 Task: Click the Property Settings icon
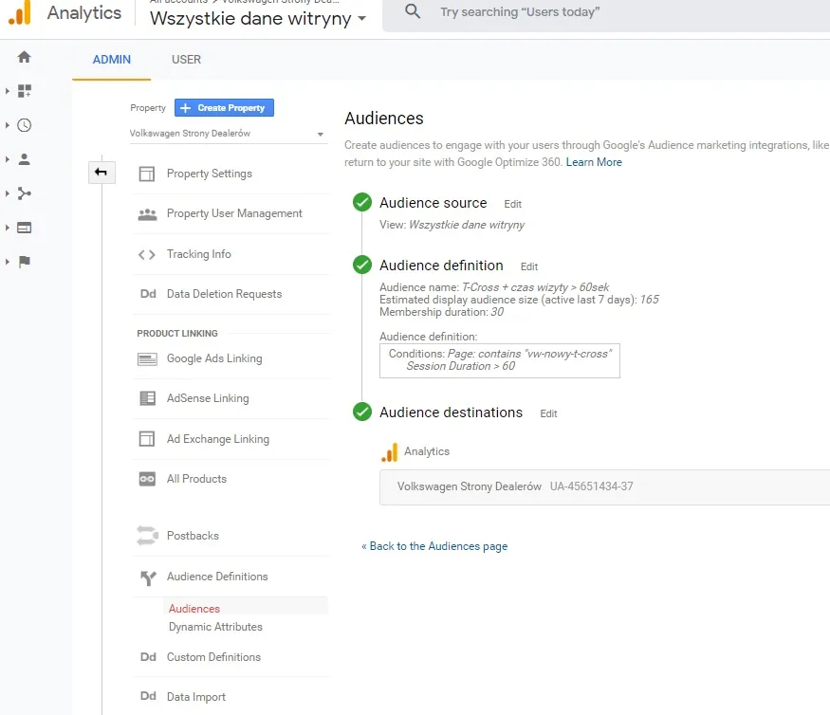coord(147,174)
